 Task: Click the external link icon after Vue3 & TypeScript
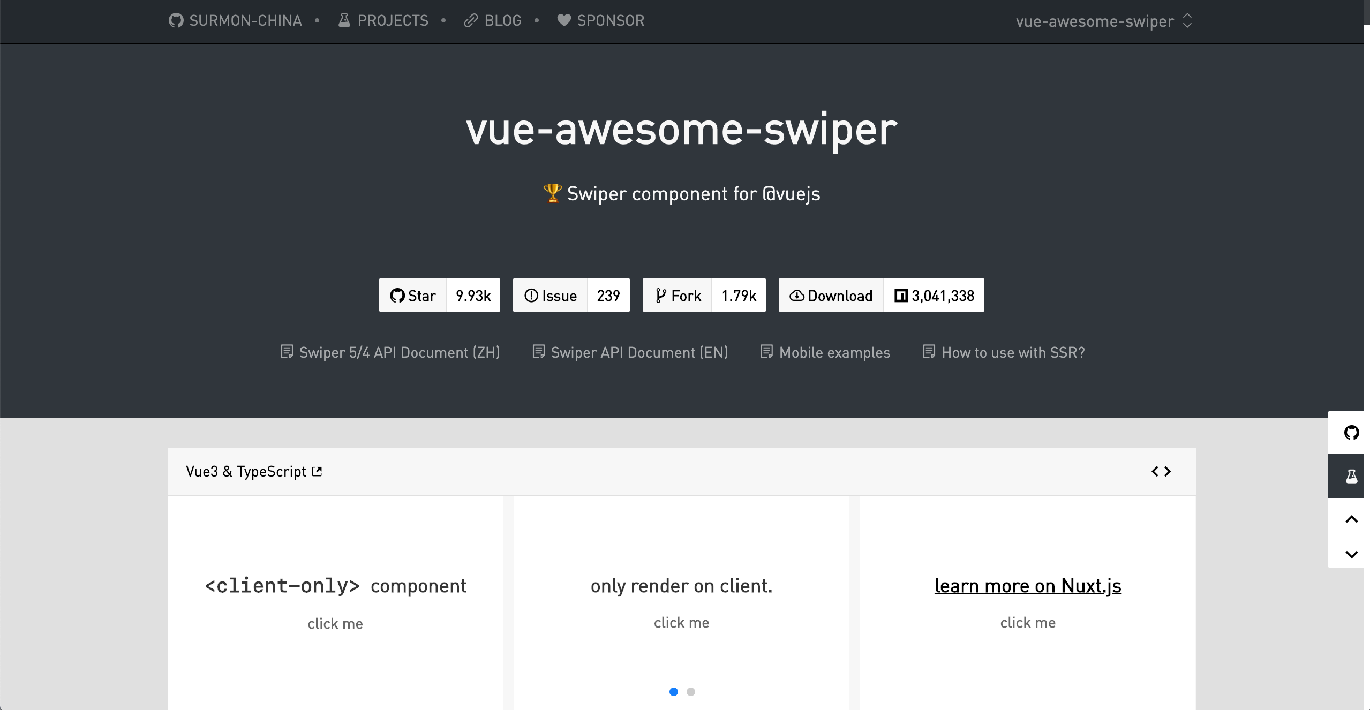[317, 471]
